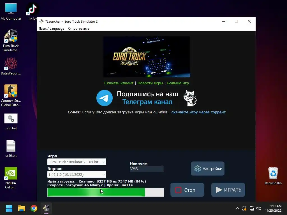Image resolution: width=287 pixels, height=215 pixels.
Task: Select the Counter-Strike Global Offensive shortcut
Action: pyautogui.click(x=11, y=95)
